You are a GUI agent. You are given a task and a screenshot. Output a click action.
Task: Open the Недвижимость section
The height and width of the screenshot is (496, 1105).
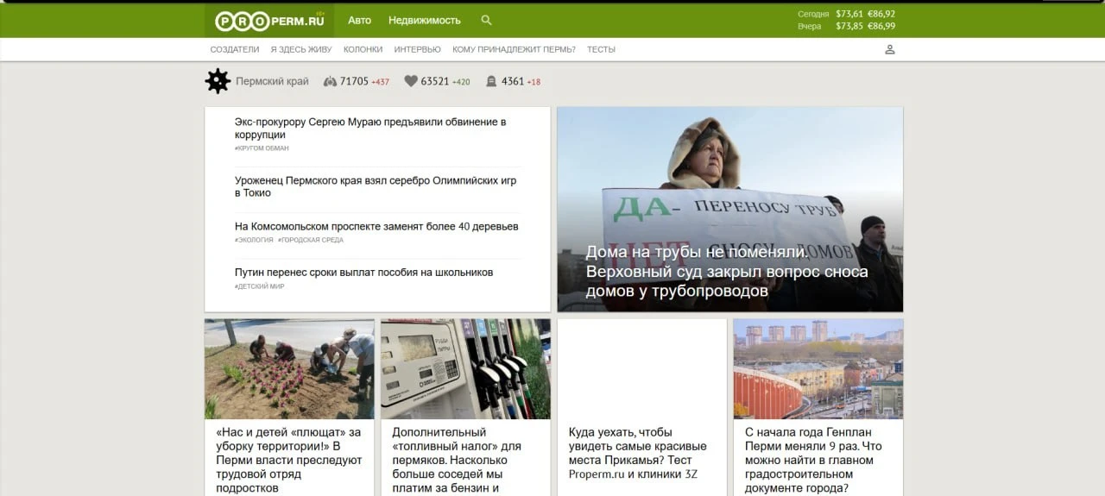click(x=425, y=20)
